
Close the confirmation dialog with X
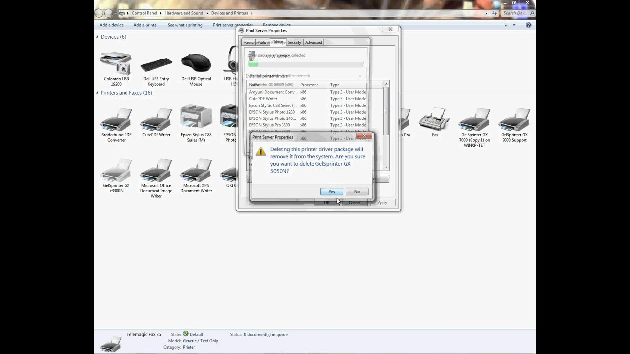[365, 135]
